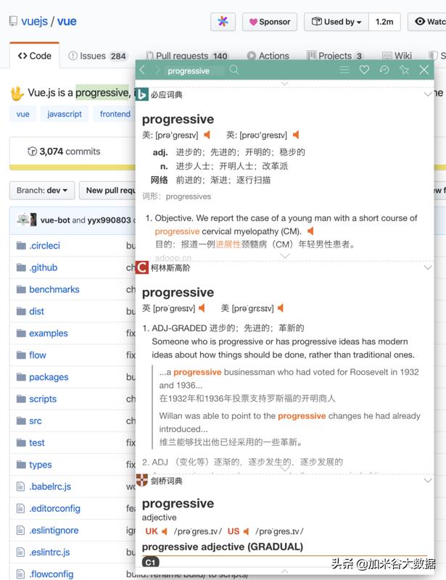Open the dist folder
This screenshot has width=446, height=580.
(x=36, y=312)
